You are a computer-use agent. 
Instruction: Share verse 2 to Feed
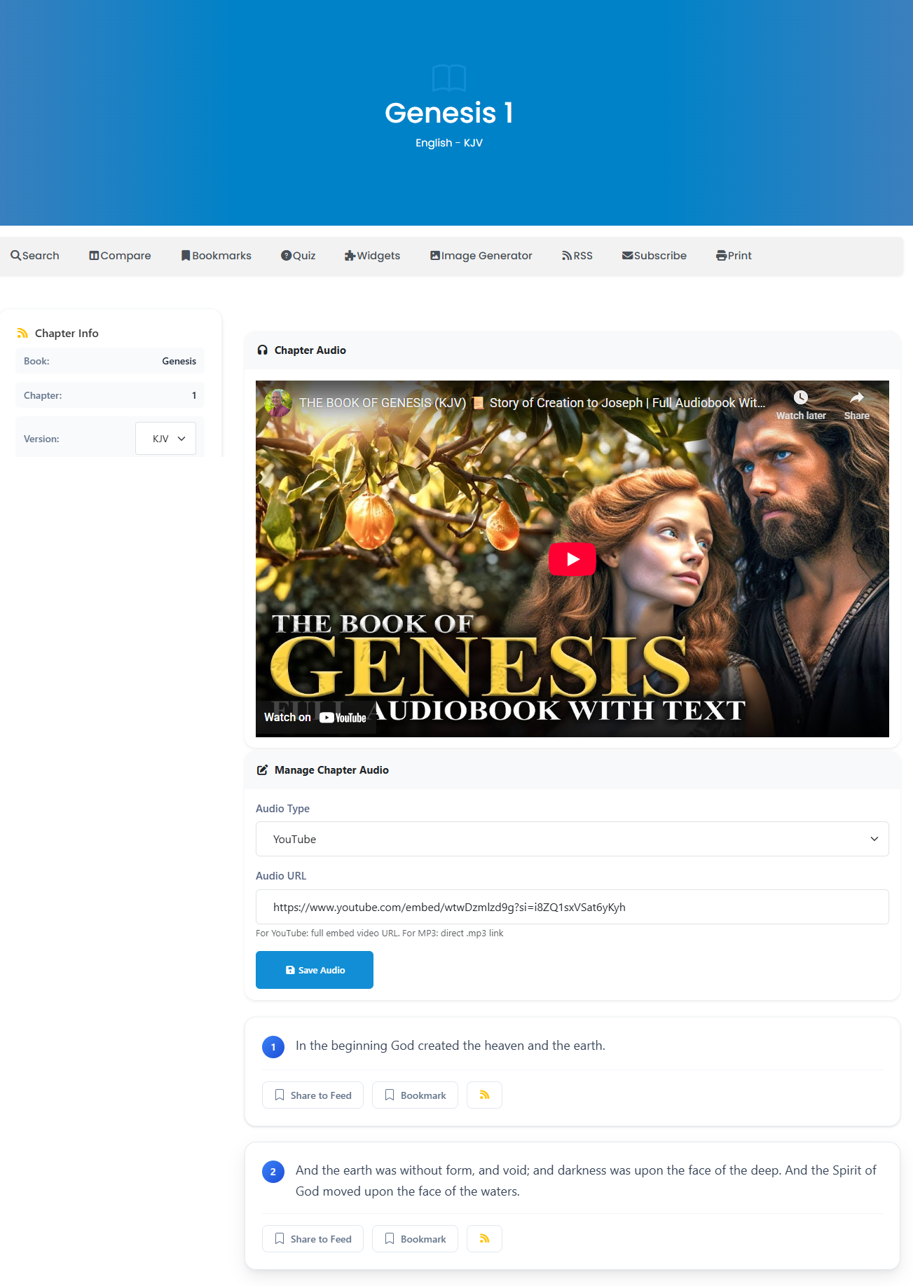coord(313,1239)
